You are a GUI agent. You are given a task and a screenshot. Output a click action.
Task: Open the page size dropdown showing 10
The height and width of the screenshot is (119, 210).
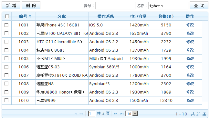click(x=131, y=114)
